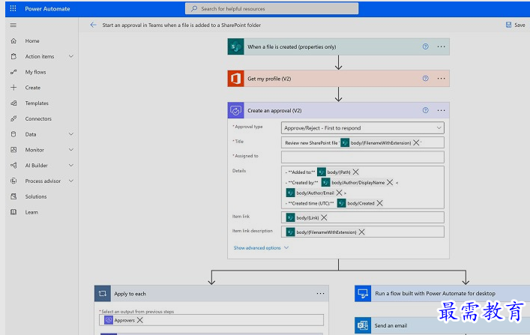530x335 pixels.
Task: Remove FilenameWithExtension token from Title
Action: [416, 142]
